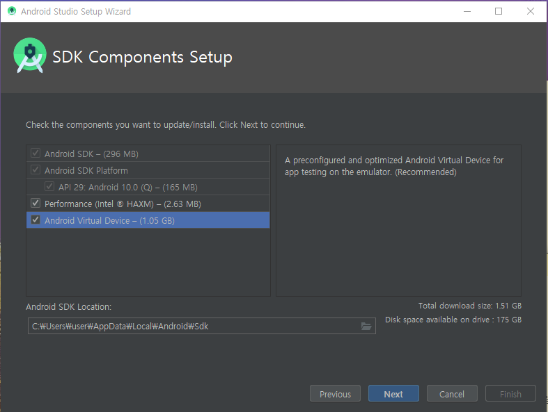Toggle the Android SDK checkbox
Viewport: 548px width, 412px height.
pyautogui.click(x=36, y=153)
